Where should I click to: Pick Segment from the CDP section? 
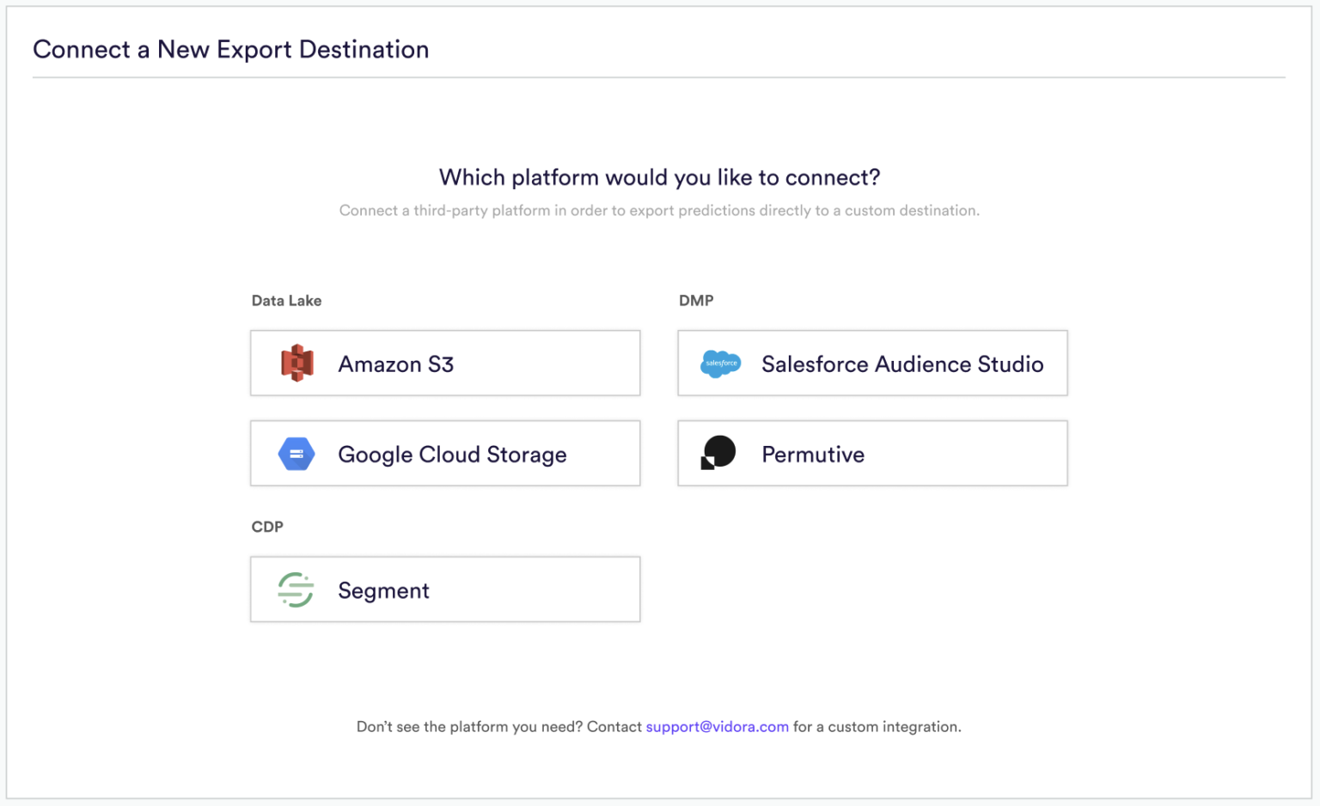pos(444,589)
